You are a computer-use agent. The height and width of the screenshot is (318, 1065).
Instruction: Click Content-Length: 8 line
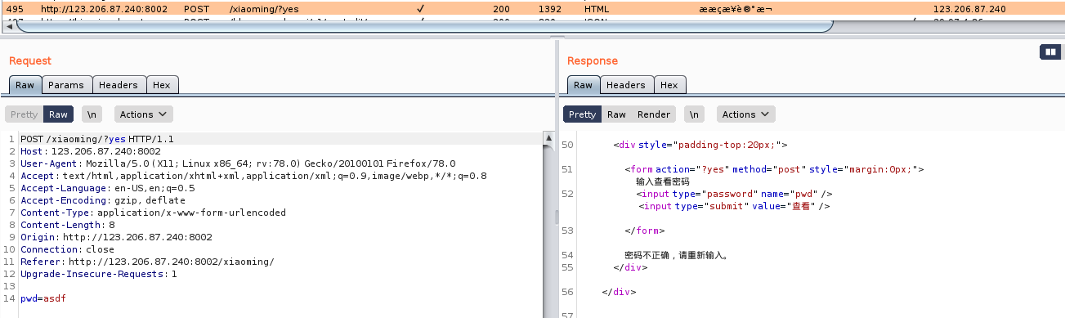(x=68, y=225)
